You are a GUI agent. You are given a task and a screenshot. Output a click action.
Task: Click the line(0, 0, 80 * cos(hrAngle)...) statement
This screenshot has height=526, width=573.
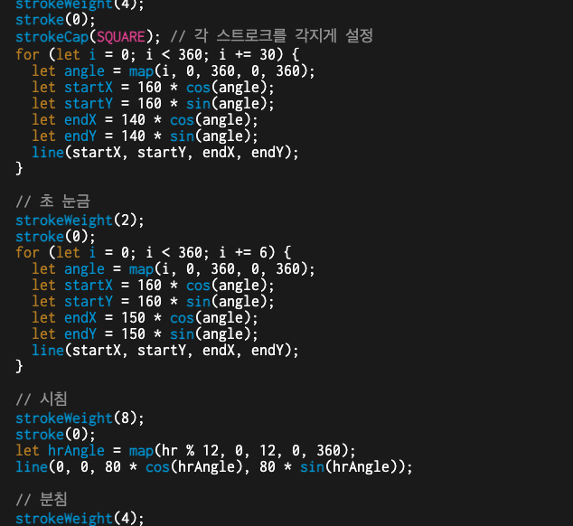point(214,467)
